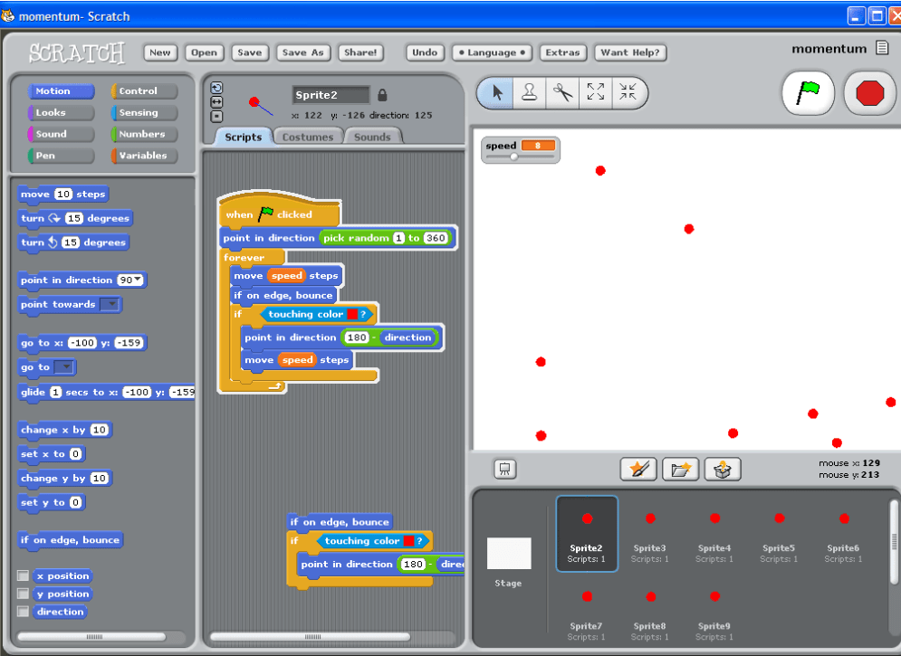Click the sprite lock icon
Viewport: 901px width, 656px height.
click(x=382, y=95)
